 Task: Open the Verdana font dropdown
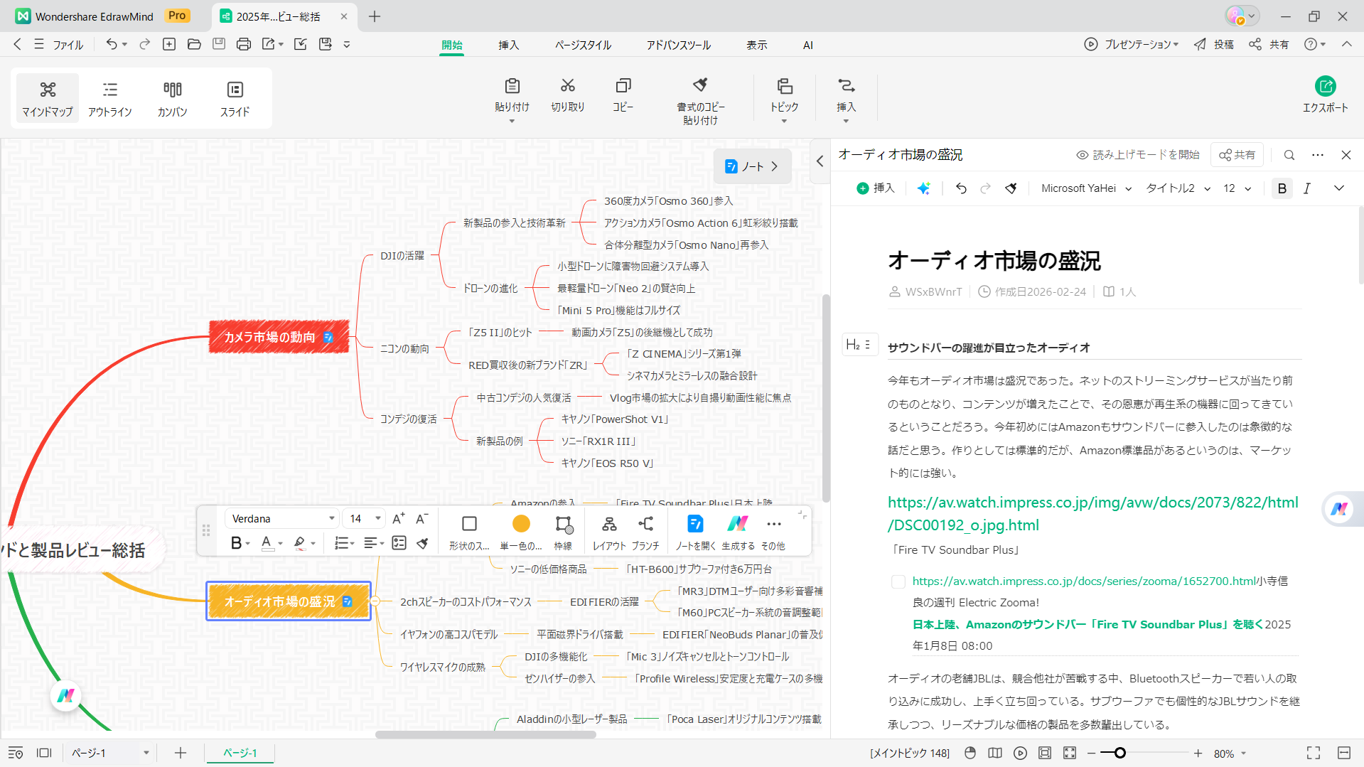[x=281, y=518]
